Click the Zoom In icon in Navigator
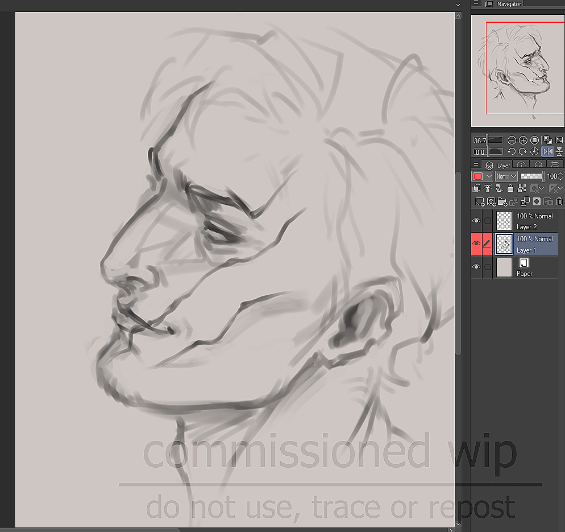The width and height of the screenshot is (565, 532). [x=523, y=140]
